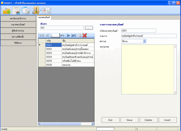
Task: Click the Exit button
Action: [x=110, y=120]
